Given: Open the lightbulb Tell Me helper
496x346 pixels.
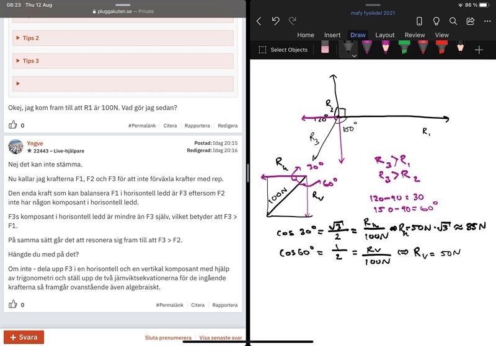Looking at the screenshot, I should [x=436, y=21].
